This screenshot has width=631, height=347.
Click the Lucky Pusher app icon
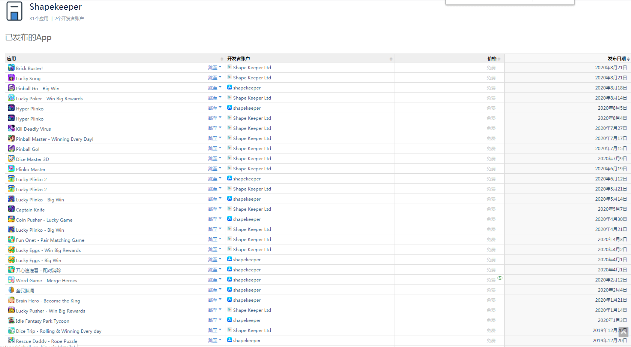pyautogui.click(x=11, y=310)
